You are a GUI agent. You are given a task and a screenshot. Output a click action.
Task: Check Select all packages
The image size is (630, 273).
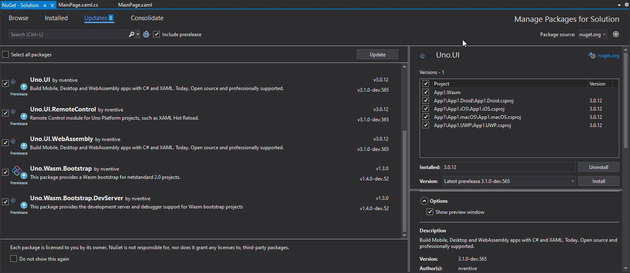pyautogui.click(x=5, y=55)
